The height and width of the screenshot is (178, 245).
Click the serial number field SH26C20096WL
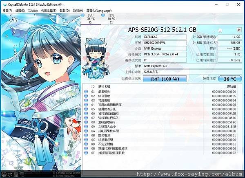tap(165, 43)
